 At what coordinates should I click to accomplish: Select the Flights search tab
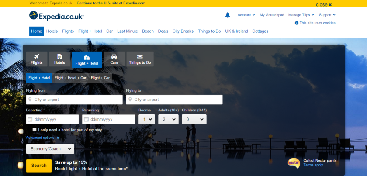[x=37, y=59]
